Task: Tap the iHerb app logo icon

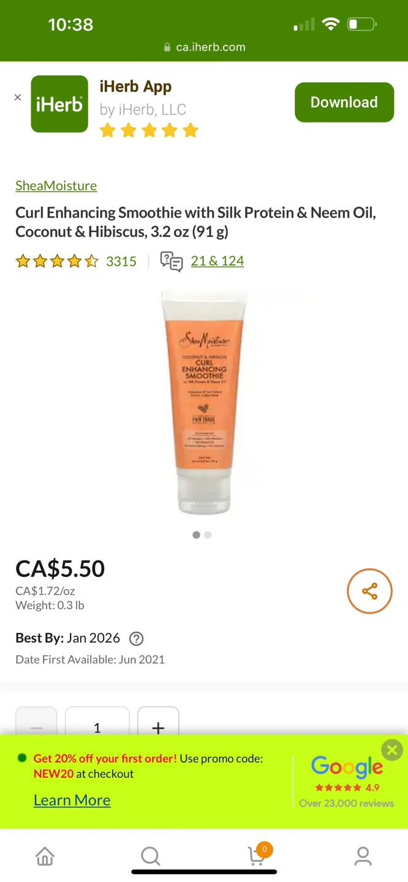Action: click(59, 104)
